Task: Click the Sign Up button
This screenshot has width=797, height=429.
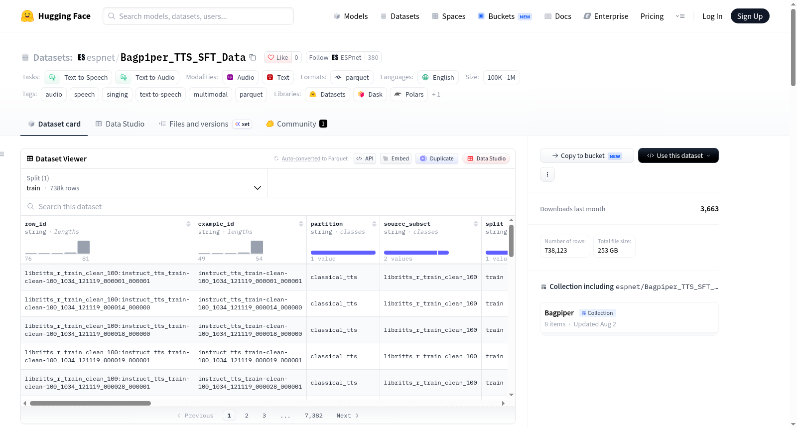Action: pyautogui.click(x=750, y=16)
